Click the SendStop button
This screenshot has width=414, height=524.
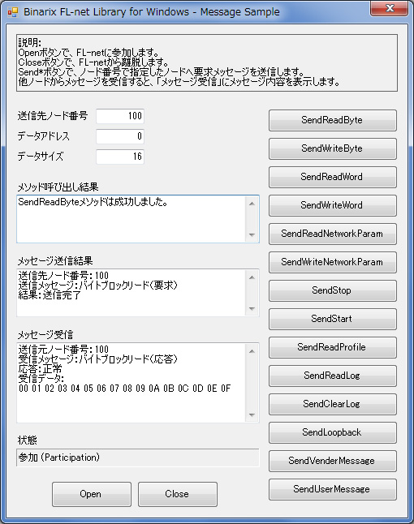point(332,290)
